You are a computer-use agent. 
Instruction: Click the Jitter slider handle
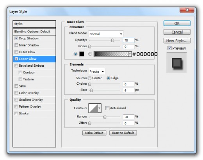pos(90,123)
